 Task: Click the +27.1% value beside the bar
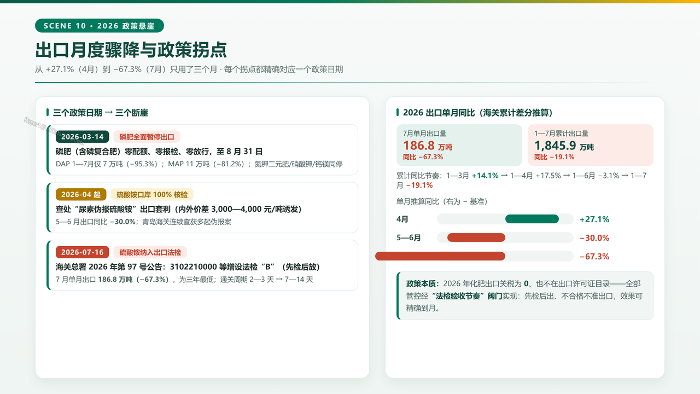594,219
